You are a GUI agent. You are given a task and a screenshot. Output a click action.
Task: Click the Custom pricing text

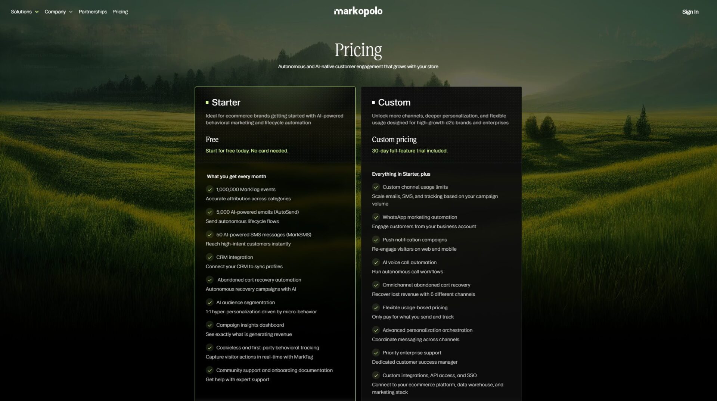pos(394,140)
